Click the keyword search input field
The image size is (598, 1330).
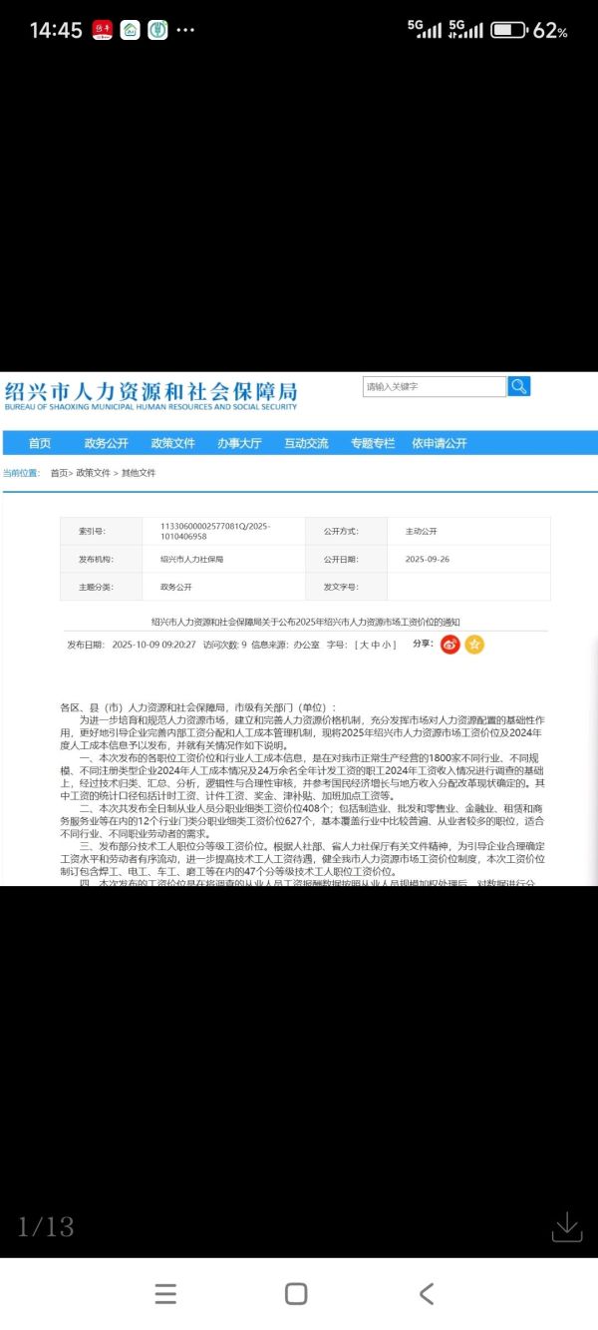[435, 386]
